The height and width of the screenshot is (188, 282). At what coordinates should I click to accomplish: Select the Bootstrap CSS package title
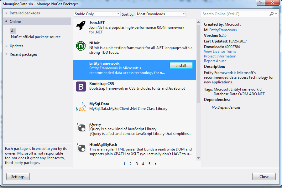(x=102, y=84)
